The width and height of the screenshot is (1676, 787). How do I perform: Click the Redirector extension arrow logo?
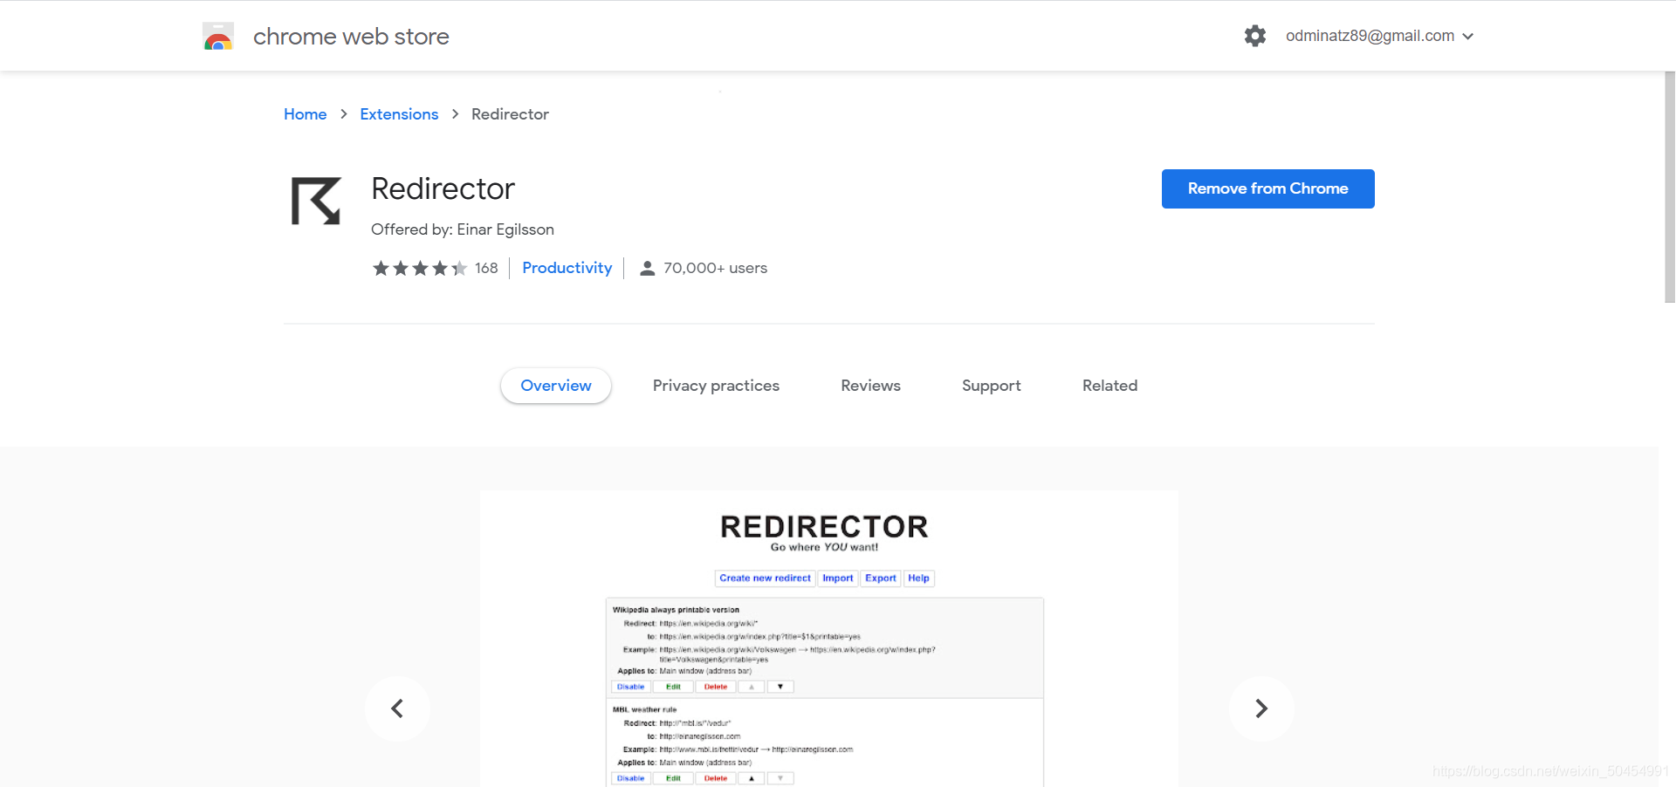click(x=316, y=202)
